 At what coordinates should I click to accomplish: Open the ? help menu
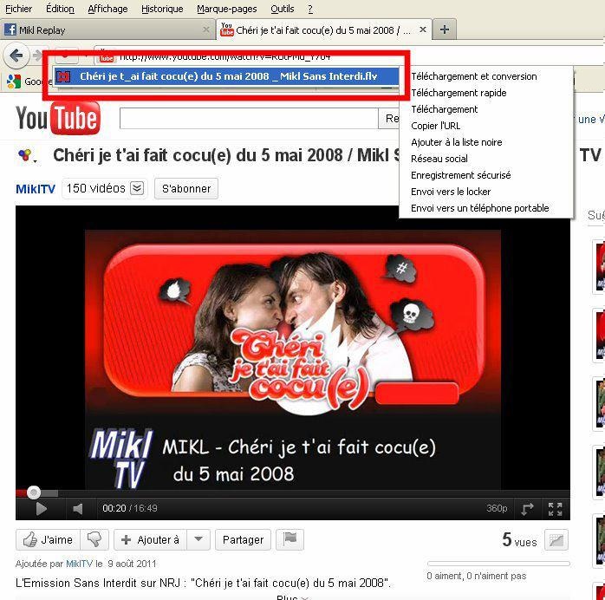click(310, 9)
